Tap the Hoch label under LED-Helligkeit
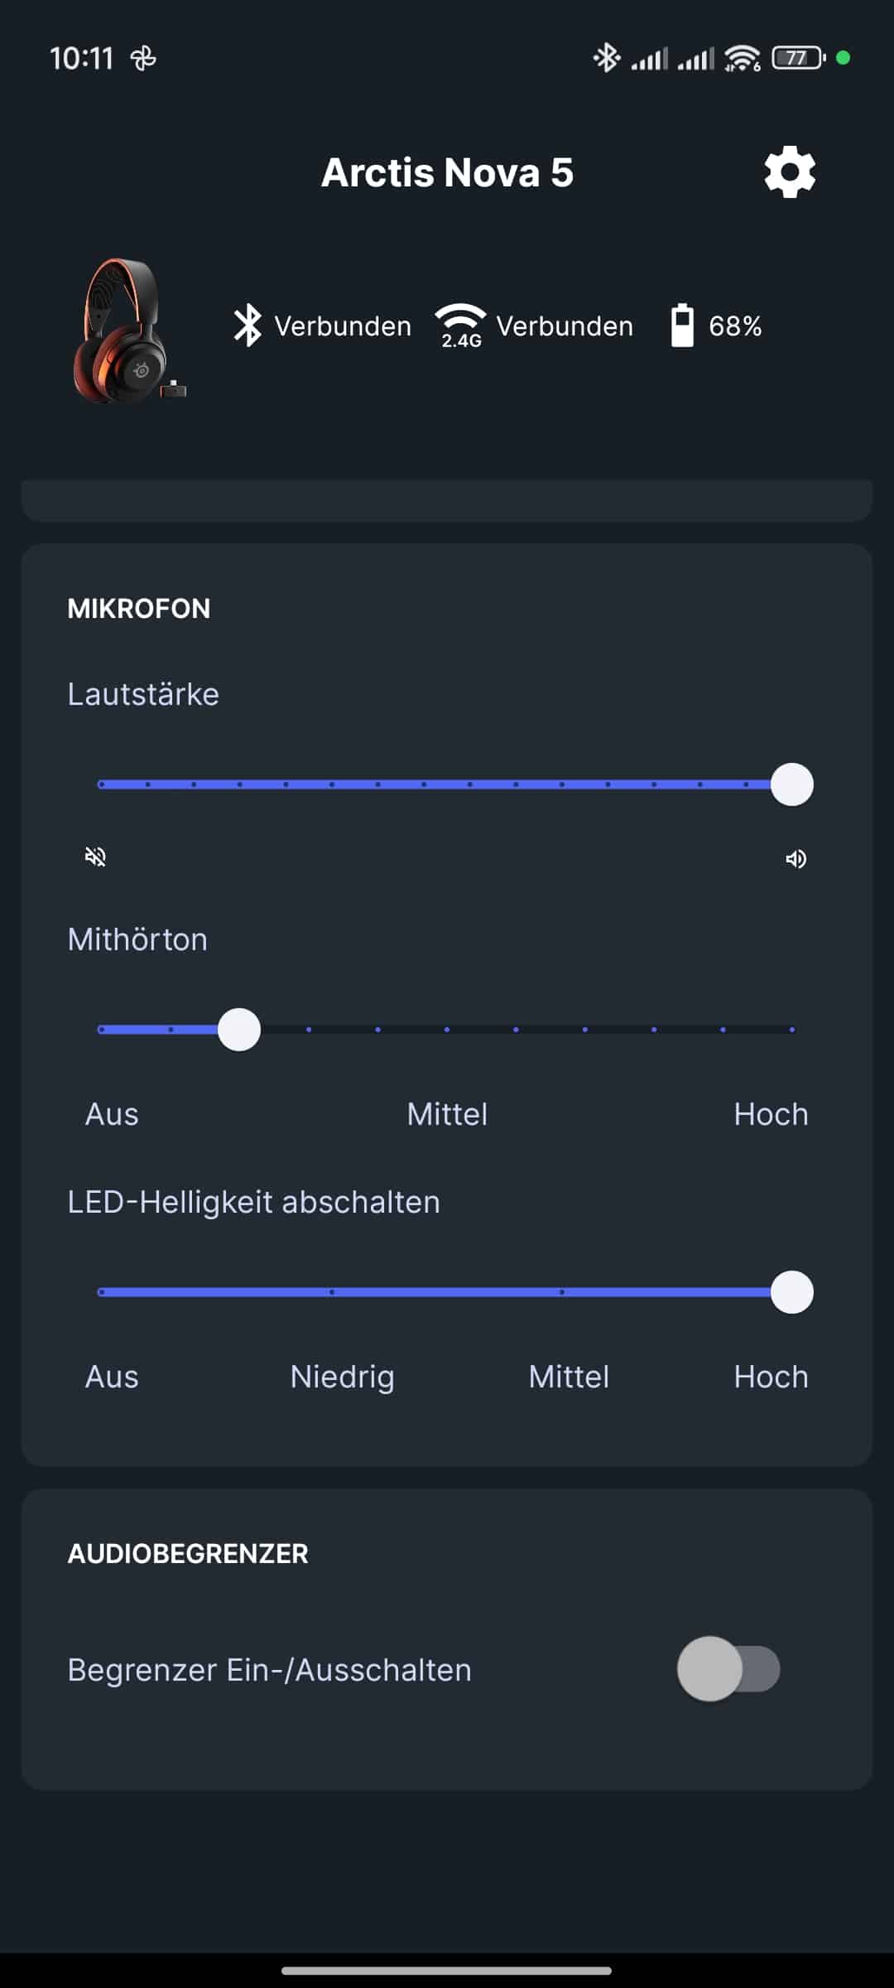 pyautogui.click(x=771, y=1377)
